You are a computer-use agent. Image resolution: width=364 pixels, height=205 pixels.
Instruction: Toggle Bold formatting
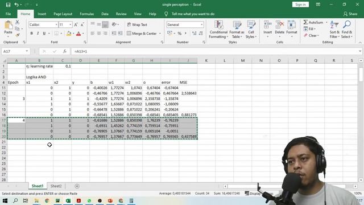pos(32,34)
